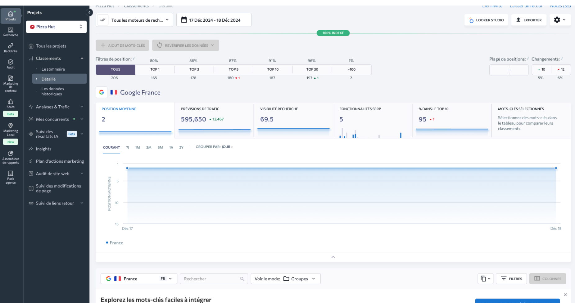Screen dimensions: 575x303
Task: Open the Backlinks section icon
Action: click(x=11, y=48)
